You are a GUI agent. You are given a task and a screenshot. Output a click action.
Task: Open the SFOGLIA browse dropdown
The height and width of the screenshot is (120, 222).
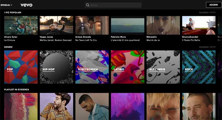(6, 5)
